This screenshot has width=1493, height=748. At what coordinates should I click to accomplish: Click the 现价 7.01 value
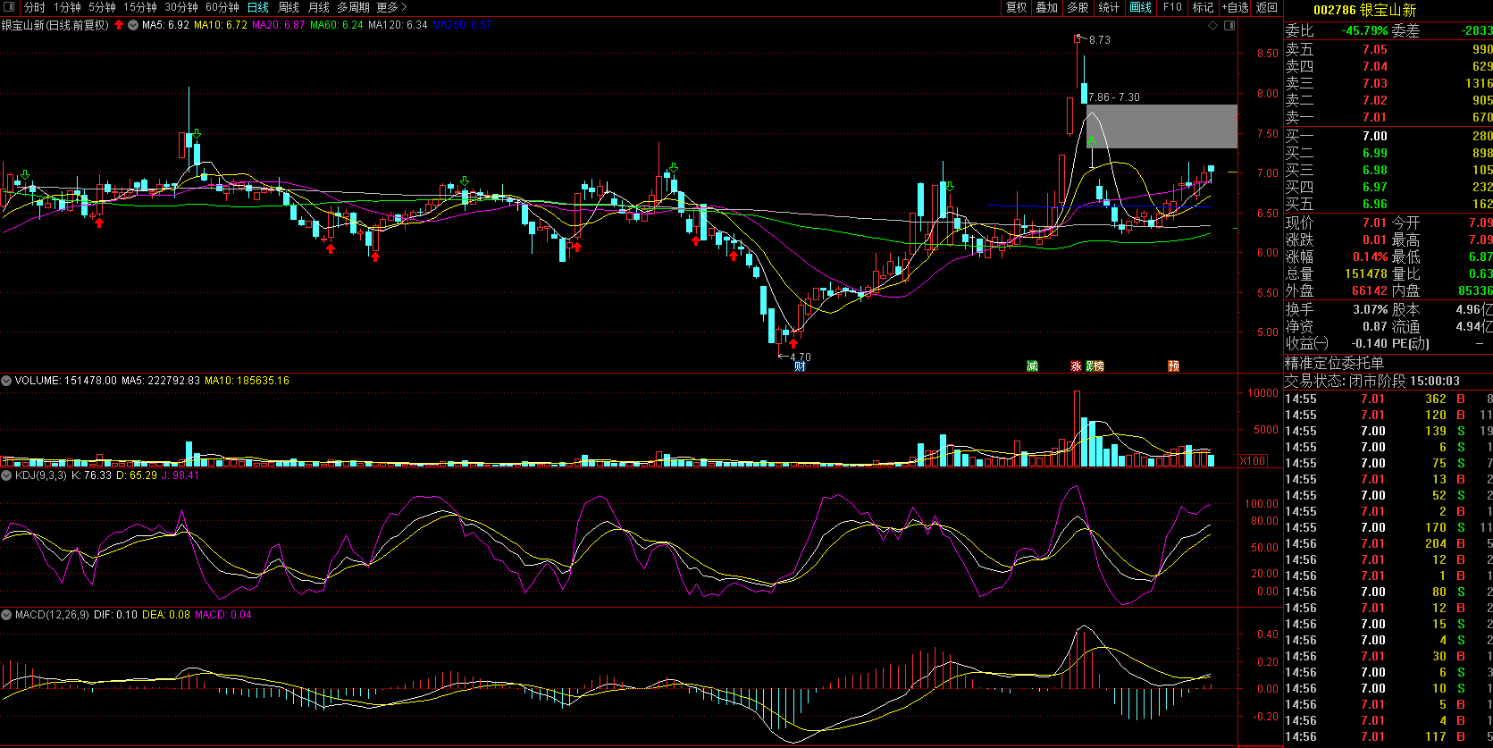click(1375, 223)
